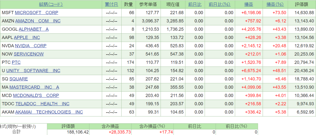The width and height of the screenshot is (316, 135).
Task: Select Amazon current price 3,285.85
Action: (175, 21)
